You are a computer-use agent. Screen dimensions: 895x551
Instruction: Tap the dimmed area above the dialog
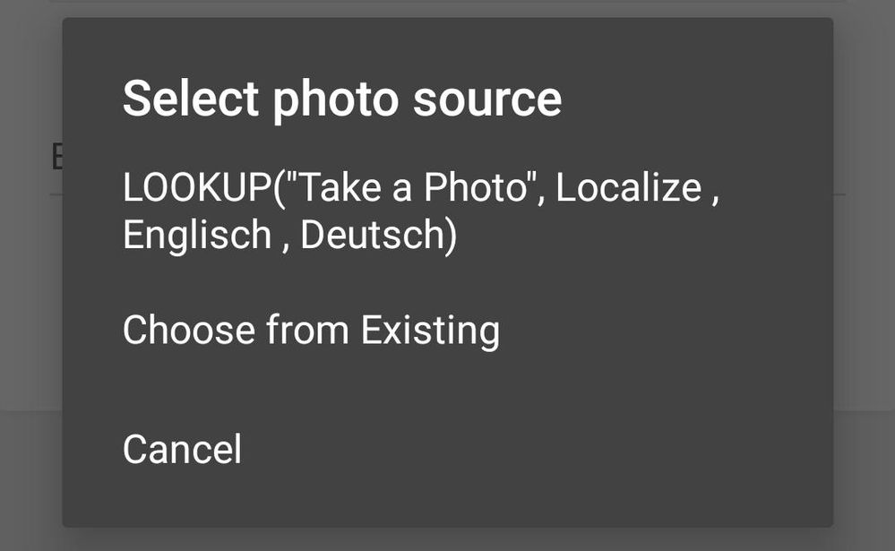448,8
